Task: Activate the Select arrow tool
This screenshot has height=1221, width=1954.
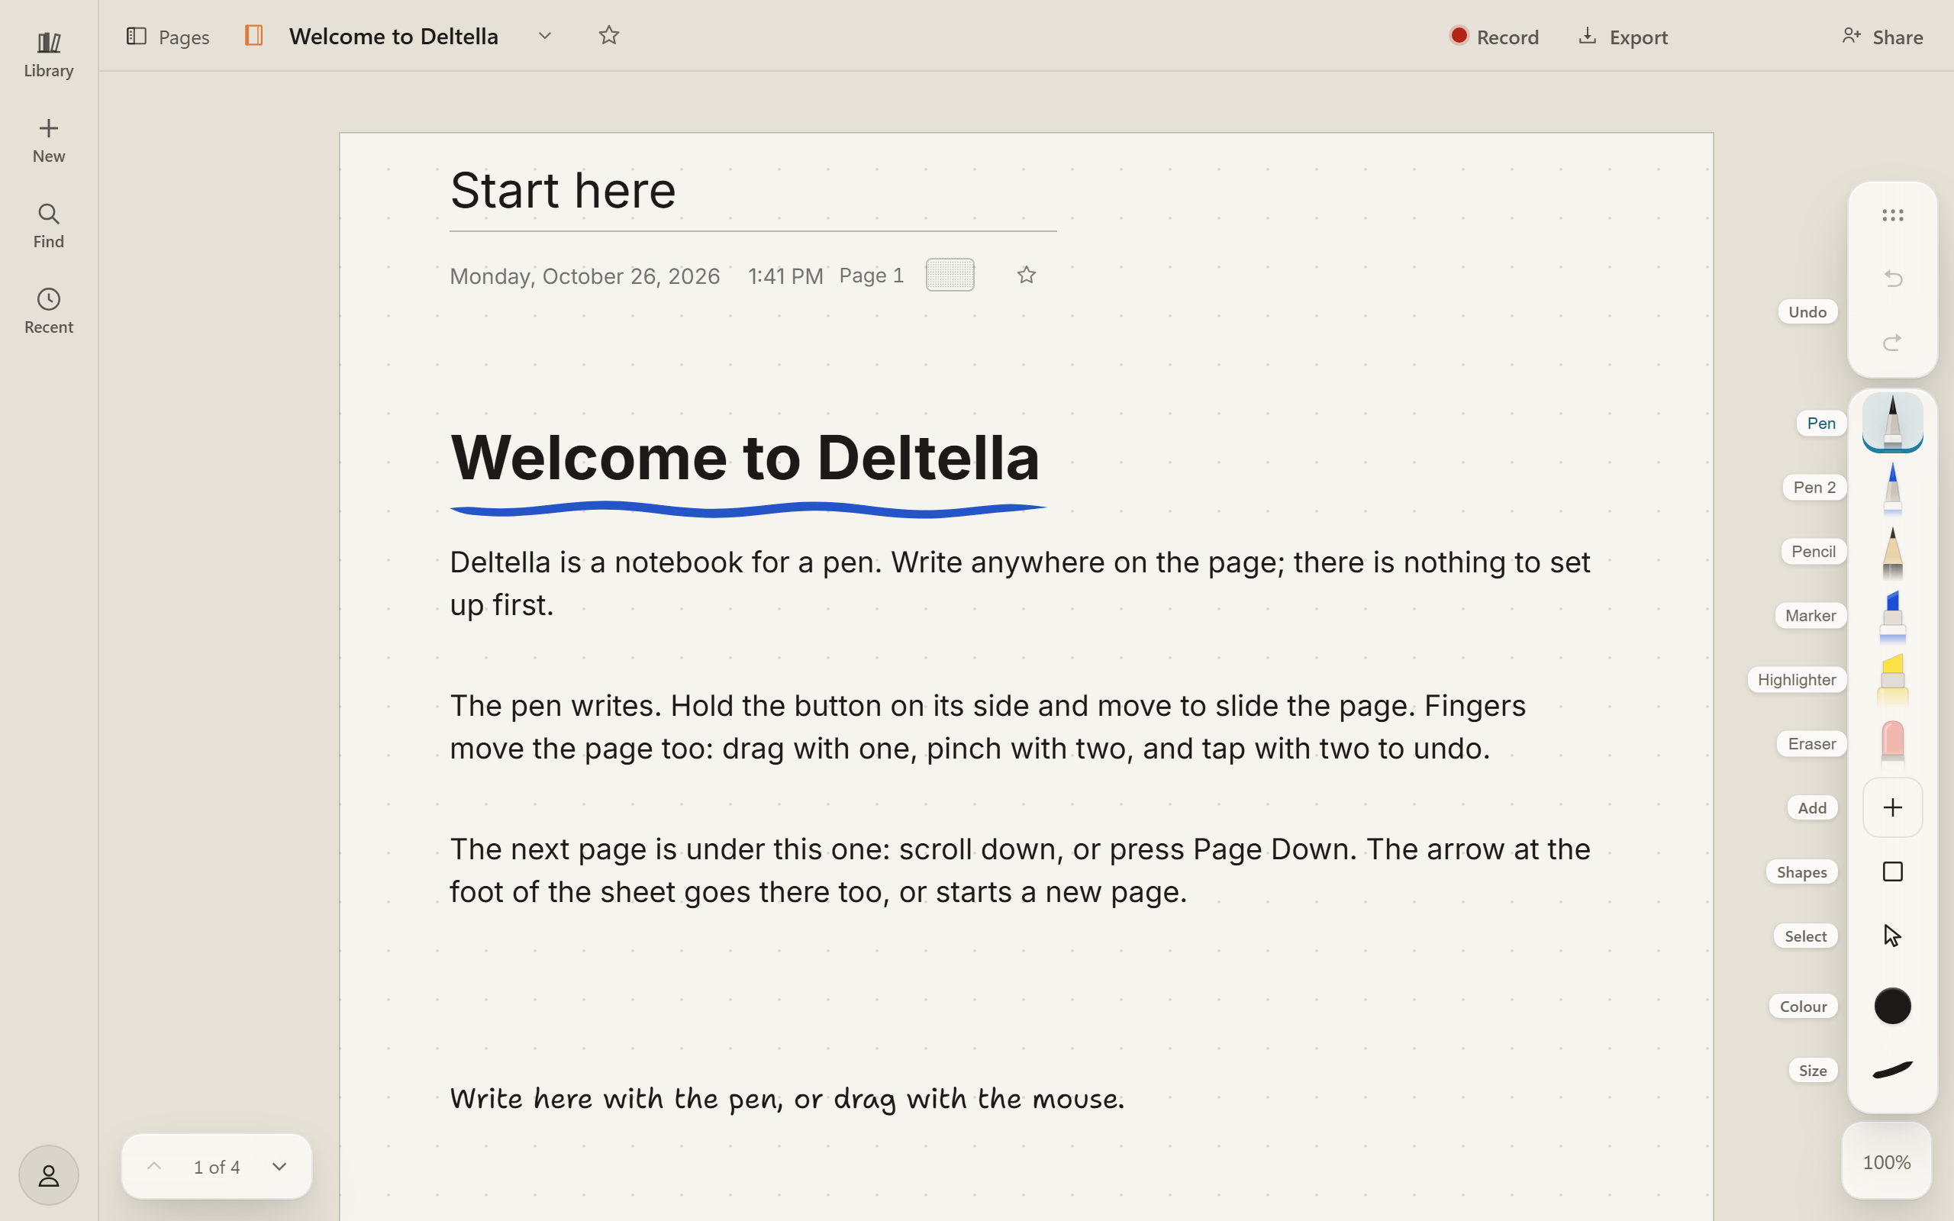Action: click(x=1893, y=936)
